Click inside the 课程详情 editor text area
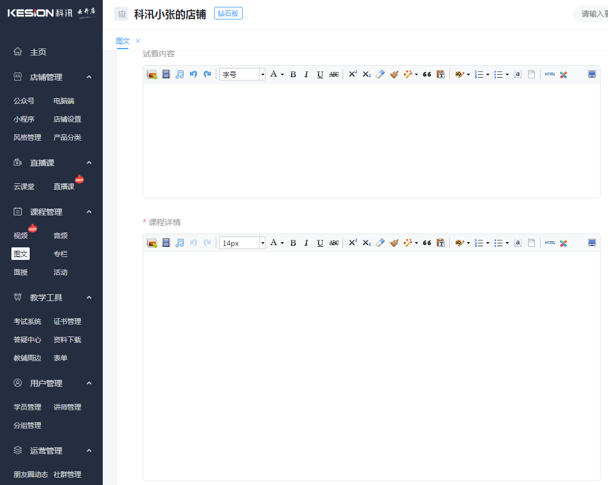The height and width of the screenshot is (485, 608). click(371, 366)
